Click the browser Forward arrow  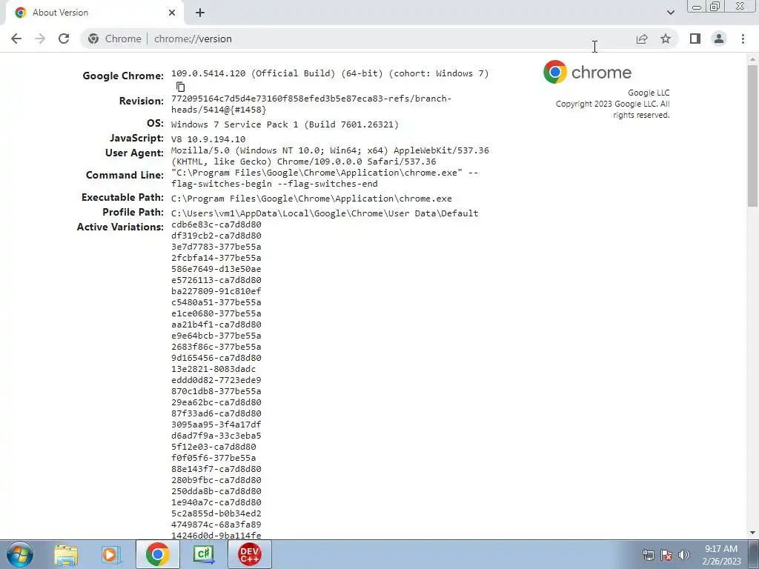[x=40, y=39]
